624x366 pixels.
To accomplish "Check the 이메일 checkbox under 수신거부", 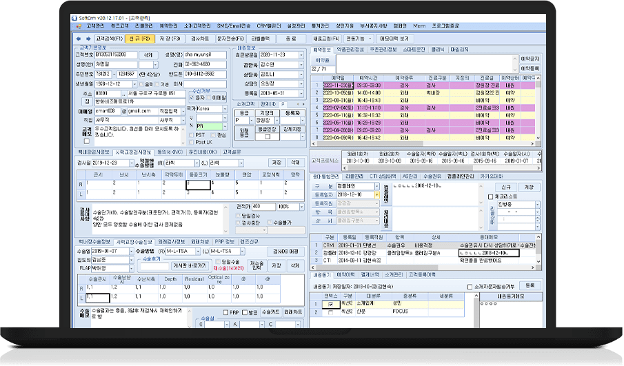I will [x=209, y=97].
